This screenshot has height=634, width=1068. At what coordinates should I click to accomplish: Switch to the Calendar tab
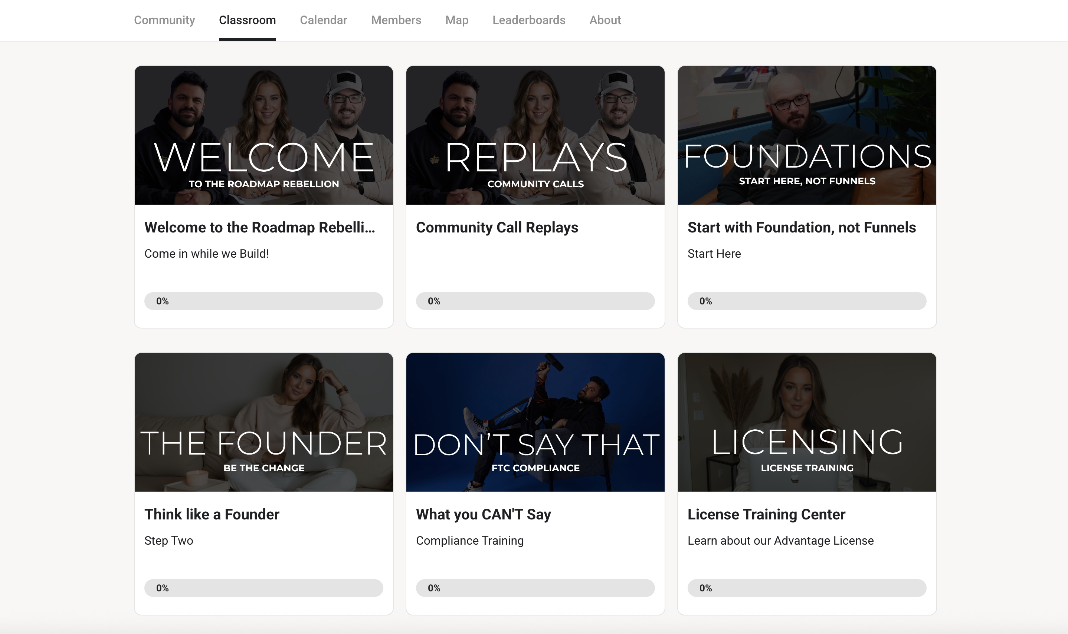click(323, 20)
